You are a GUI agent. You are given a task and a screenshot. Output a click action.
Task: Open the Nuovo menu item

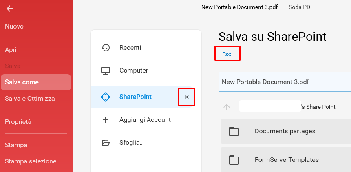(x=14, y=26)
